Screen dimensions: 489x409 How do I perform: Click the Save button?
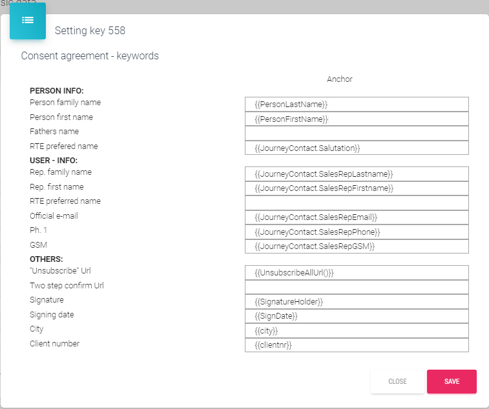452,381
